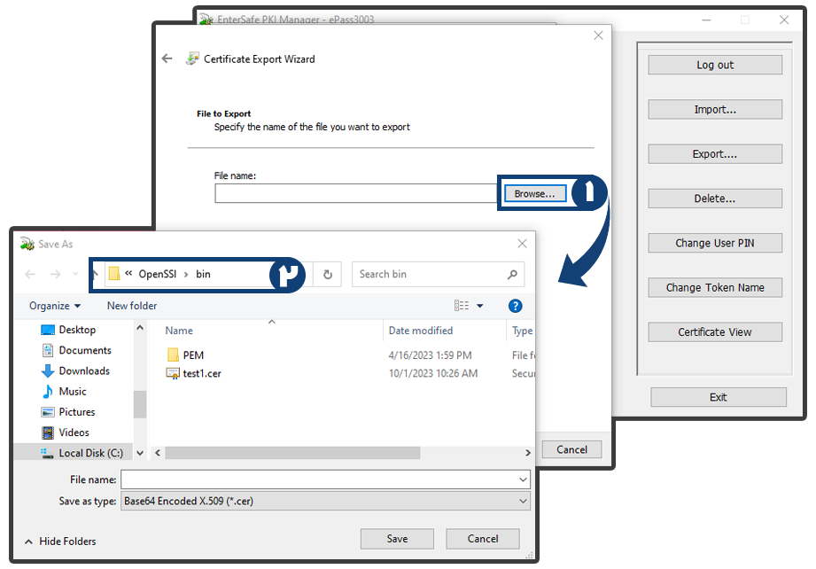Image resolution: width=816 pixels, height=569 pixels.
Task: Click the address bar folder icon
Action: pos(114,274)
